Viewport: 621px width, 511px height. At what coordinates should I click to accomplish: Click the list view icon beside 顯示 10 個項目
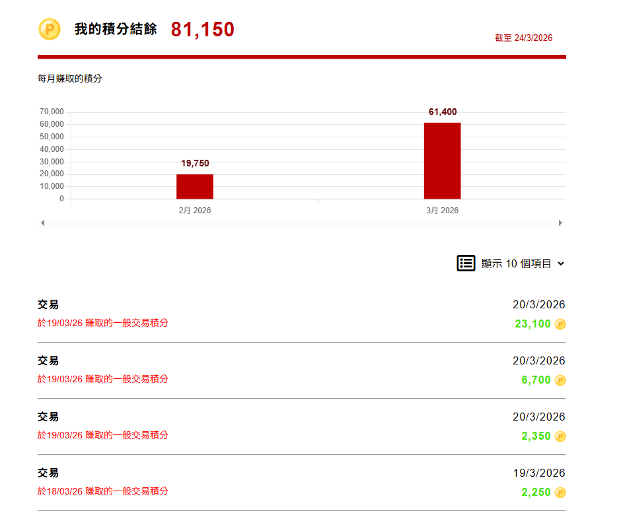coord(466,263)
